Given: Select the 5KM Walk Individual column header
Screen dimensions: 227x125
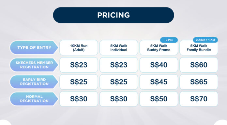Looking at the screenshot, I should [x=119, y=48].
